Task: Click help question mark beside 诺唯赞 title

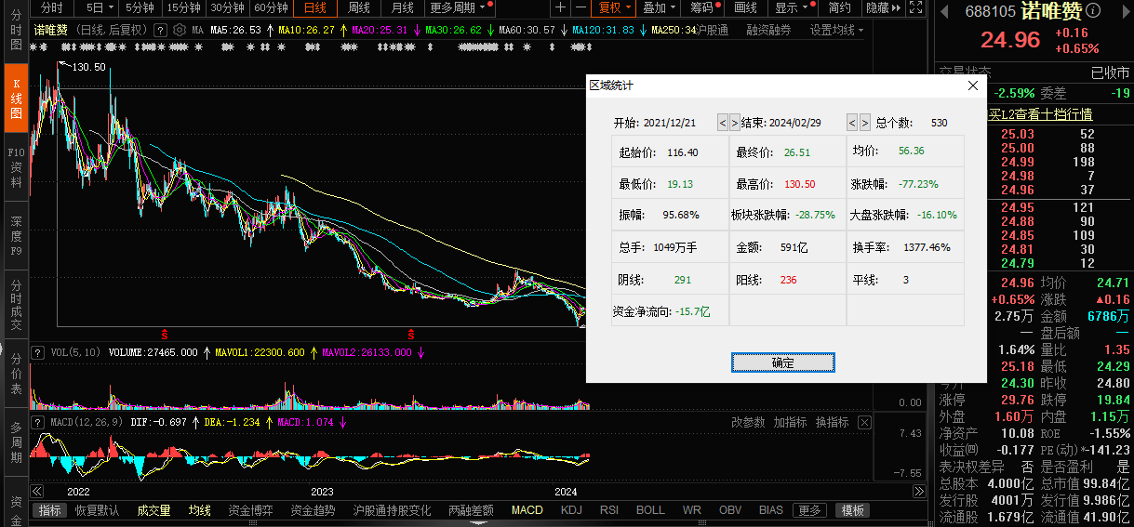Action: [x=160, y=30]
